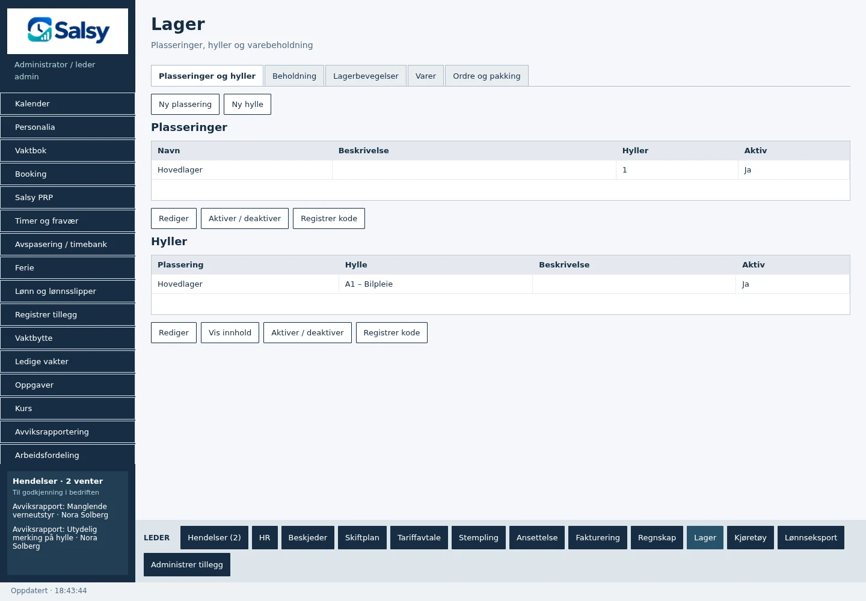
Task: Go to Avspasering / timebank
Action: (x=67, y=244)
